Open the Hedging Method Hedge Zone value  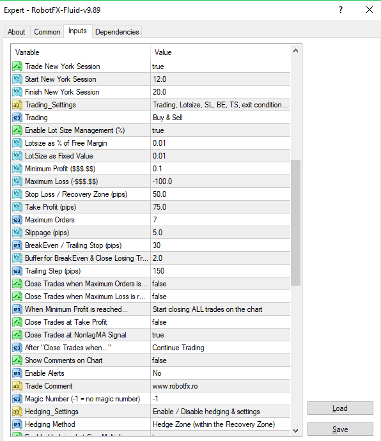tap(221, 424)
